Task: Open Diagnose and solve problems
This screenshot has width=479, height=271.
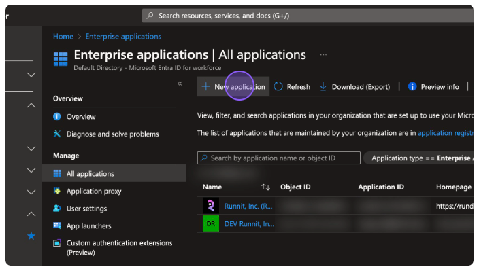Action: point(112,134)
